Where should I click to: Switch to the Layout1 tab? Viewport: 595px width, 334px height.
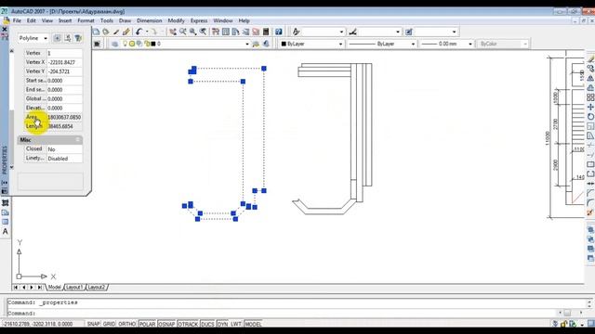point(74,288)
